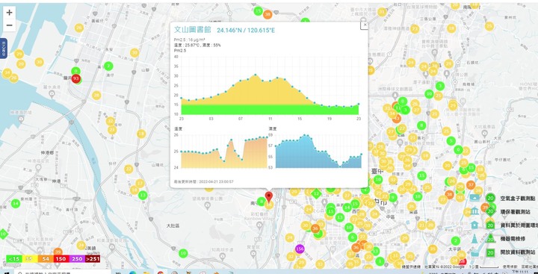Click the green 5 station marker
538x274 pixels.
pos(451,140)
